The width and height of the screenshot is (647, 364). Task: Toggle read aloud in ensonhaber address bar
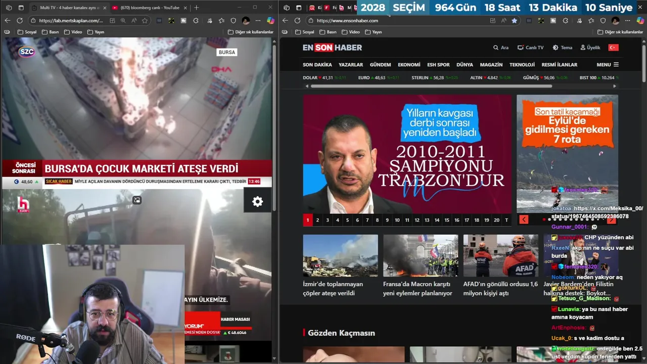click(x=503, y=20)
